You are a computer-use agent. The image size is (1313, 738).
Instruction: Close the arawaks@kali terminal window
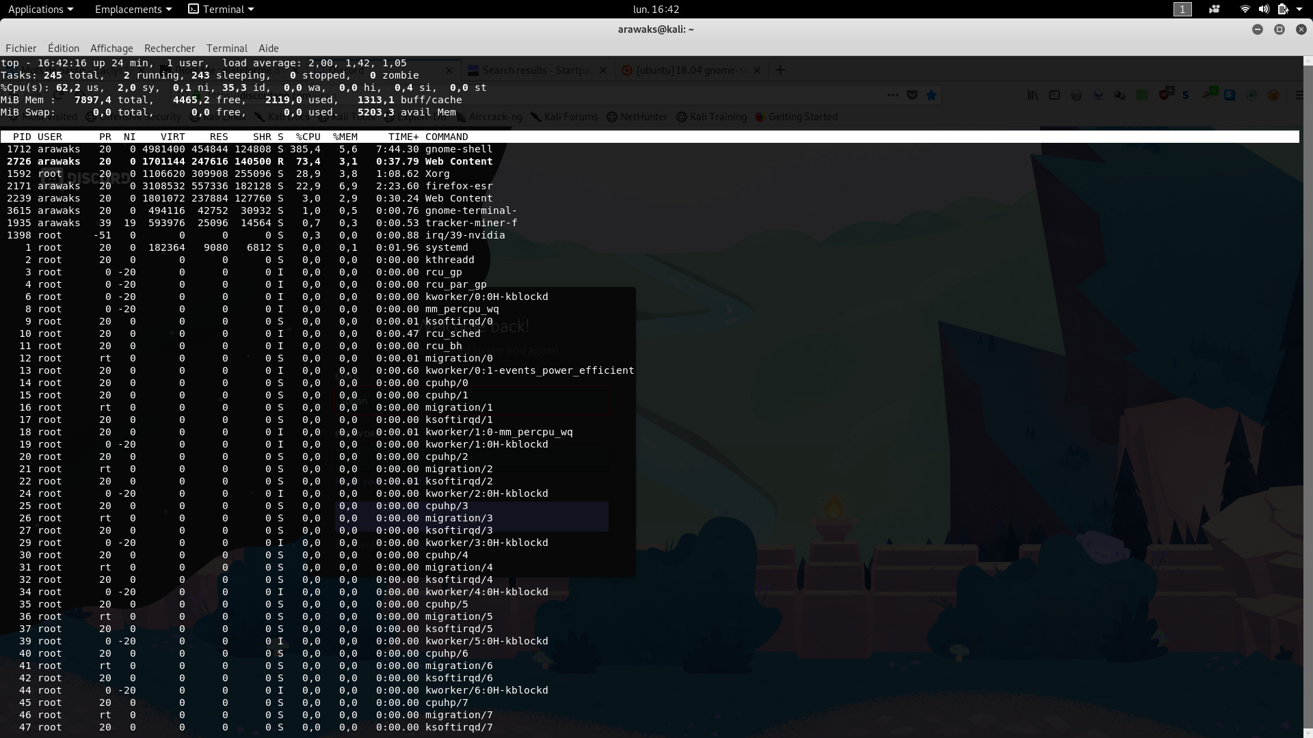coord(1301,29)
